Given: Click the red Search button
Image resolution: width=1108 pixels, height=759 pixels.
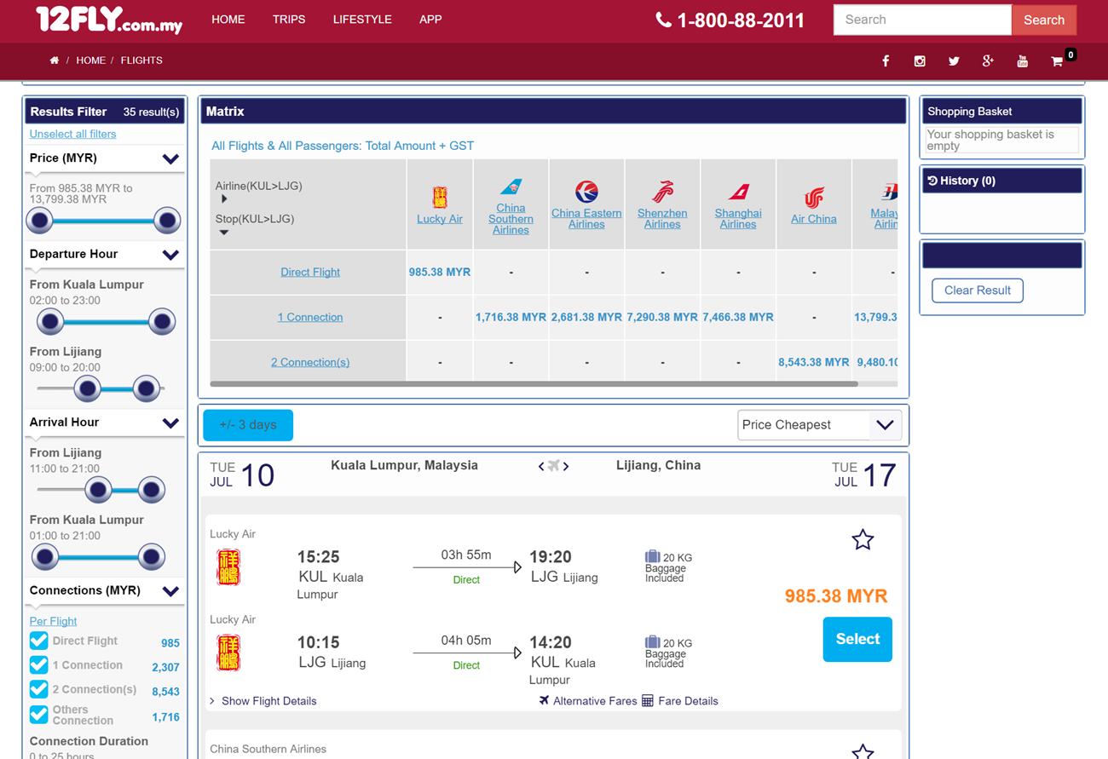Looking at the screenshot, I should (x=1044, y=20).
